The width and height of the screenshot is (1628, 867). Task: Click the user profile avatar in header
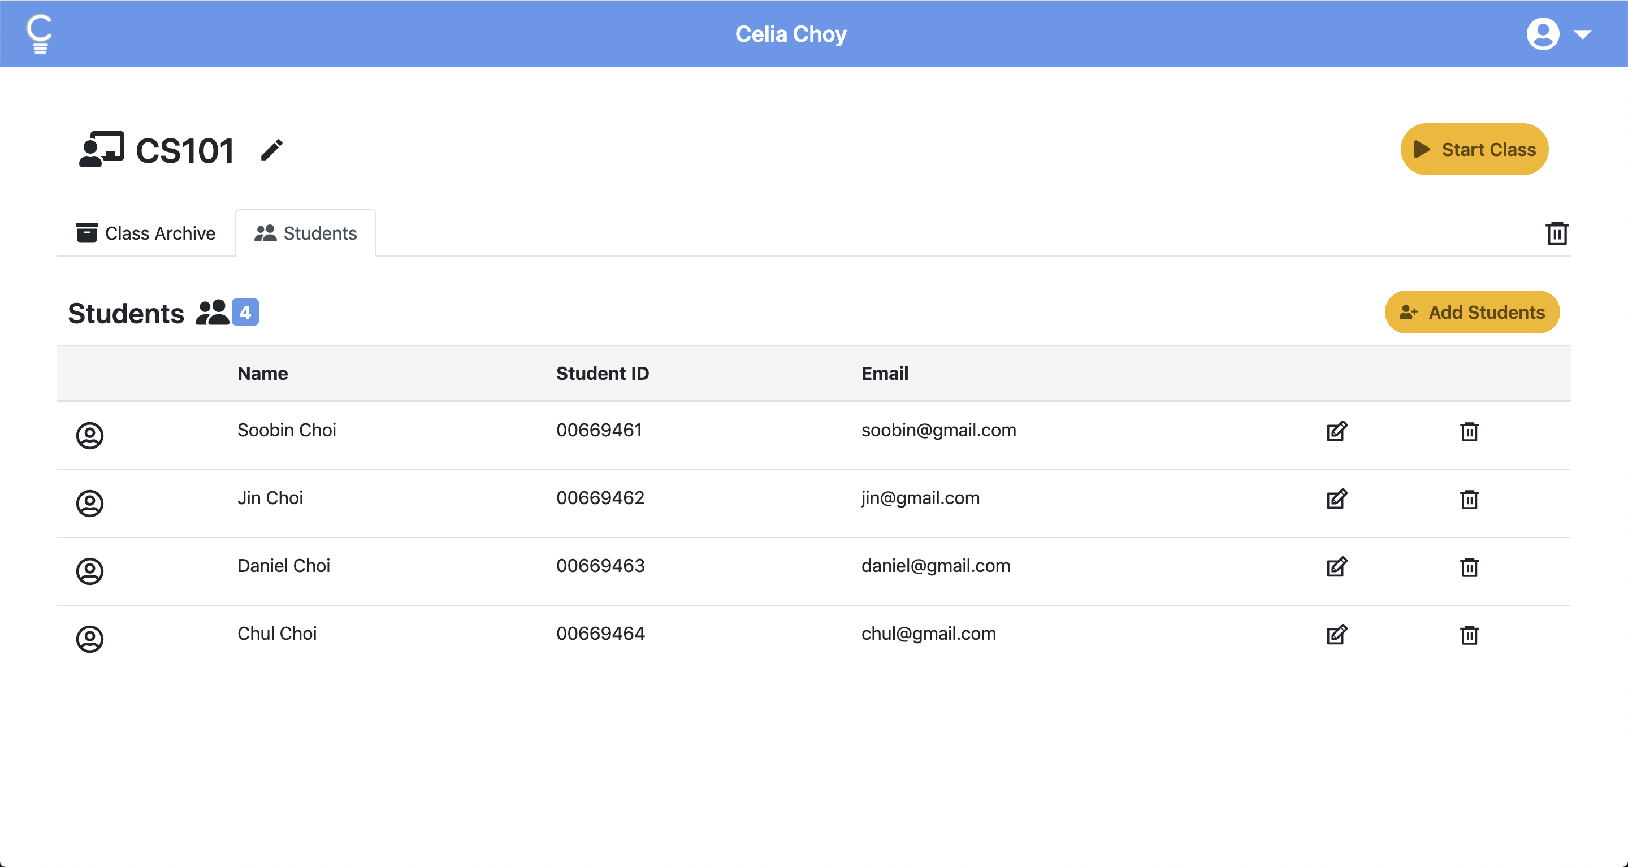(1542, 33)
